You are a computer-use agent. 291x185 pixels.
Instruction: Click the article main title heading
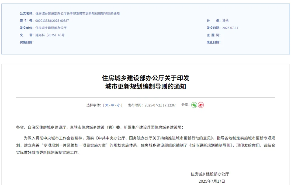point(146,83)
